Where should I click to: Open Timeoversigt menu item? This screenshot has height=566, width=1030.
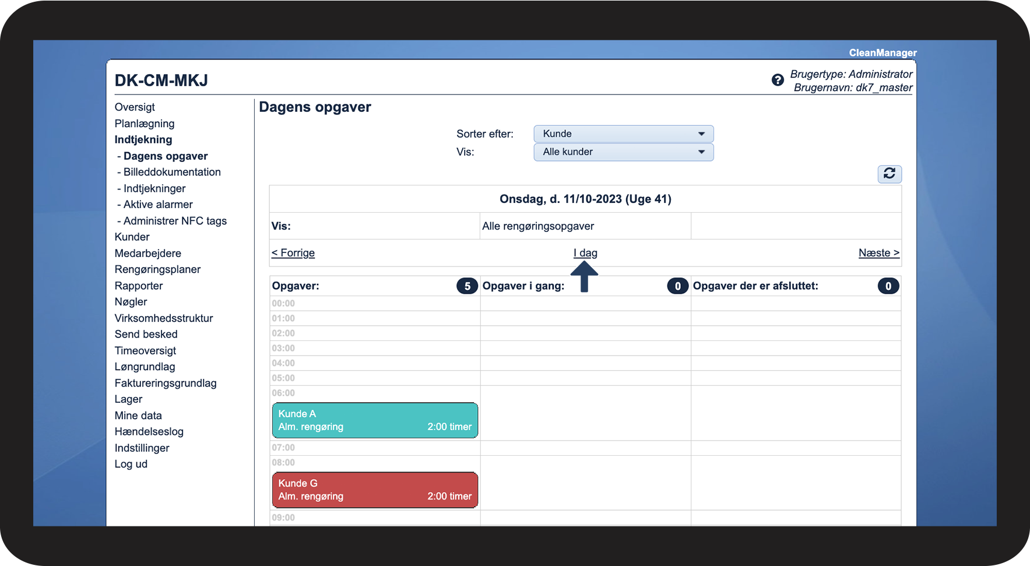coord(145,351)
